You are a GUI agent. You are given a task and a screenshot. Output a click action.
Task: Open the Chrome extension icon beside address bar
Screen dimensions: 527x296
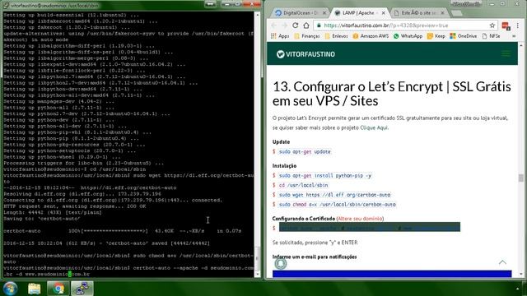506,25
